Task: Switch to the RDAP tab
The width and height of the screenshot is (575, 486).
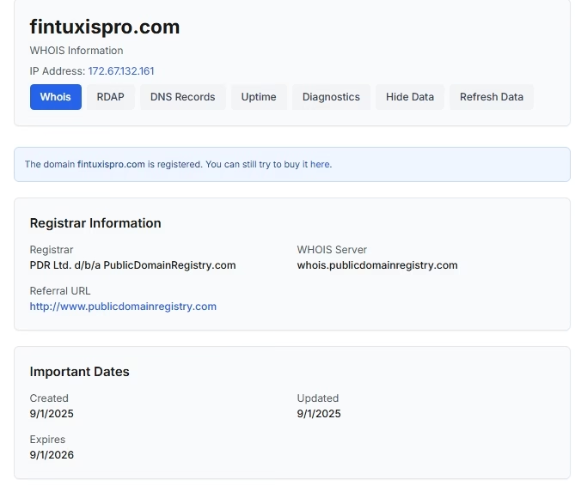Action: click(x=110, y=97)
